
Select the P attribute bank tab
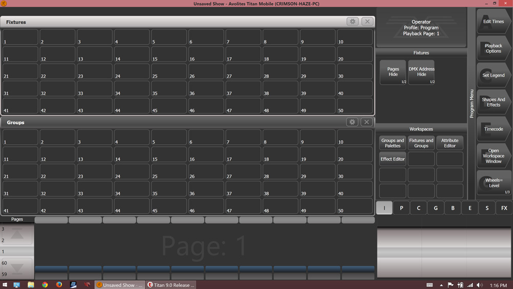pos(402,208)
